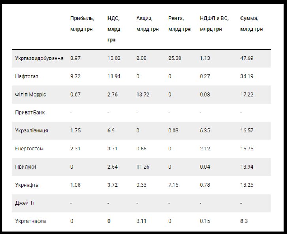Click the Укргазвидобування row label
Screen dimensions: 287x234
pyautogui.click(x=39, y=58)
